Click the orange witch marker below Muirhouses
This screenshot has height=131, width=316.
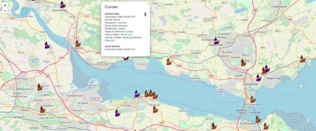(x=155, y=109)
